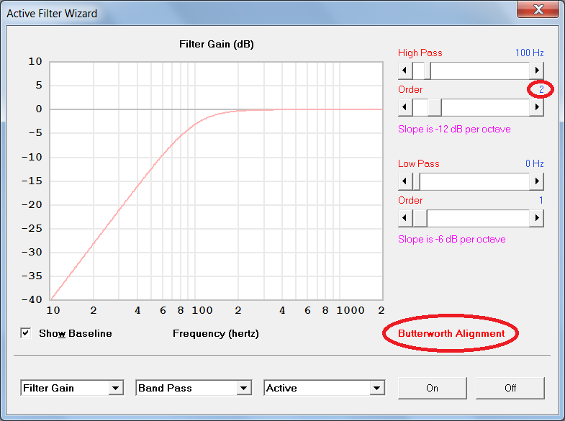The height and width of the screenshot is (421, 565).
Task: Click the High Pass order value 2
Action: click(x=541, y=89)
